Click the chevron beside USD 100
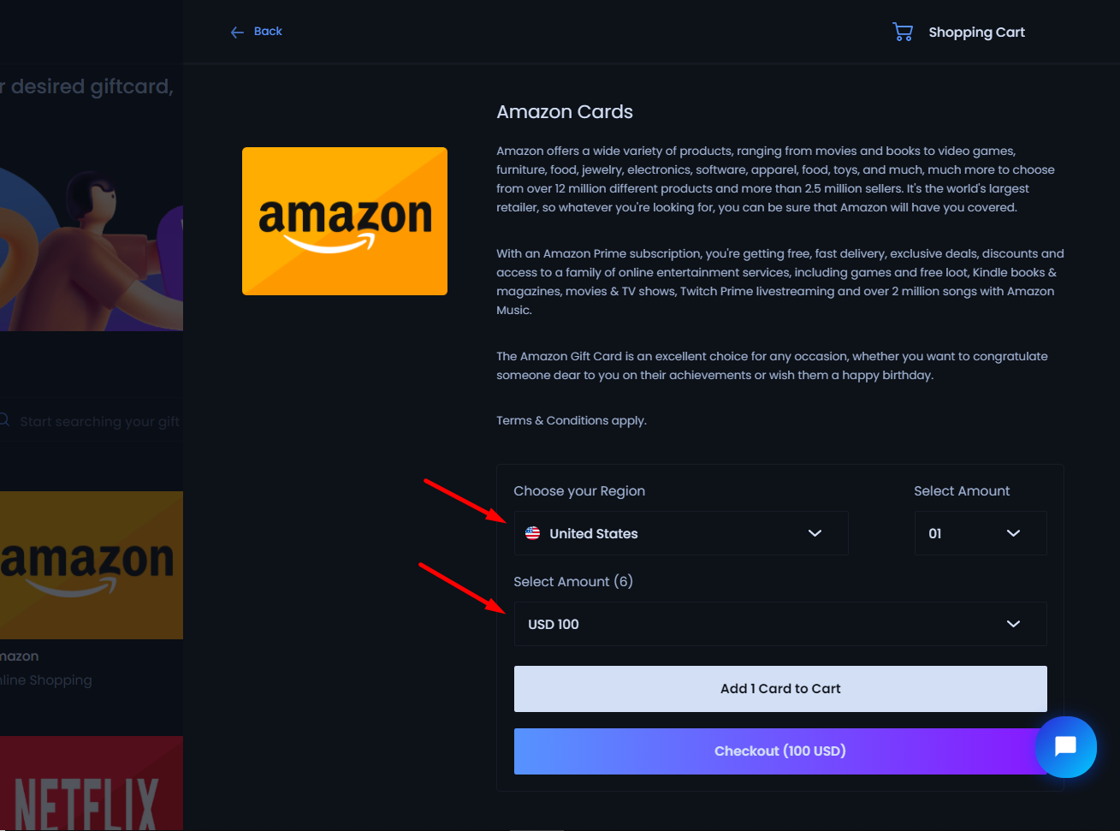 [1013, 624]
